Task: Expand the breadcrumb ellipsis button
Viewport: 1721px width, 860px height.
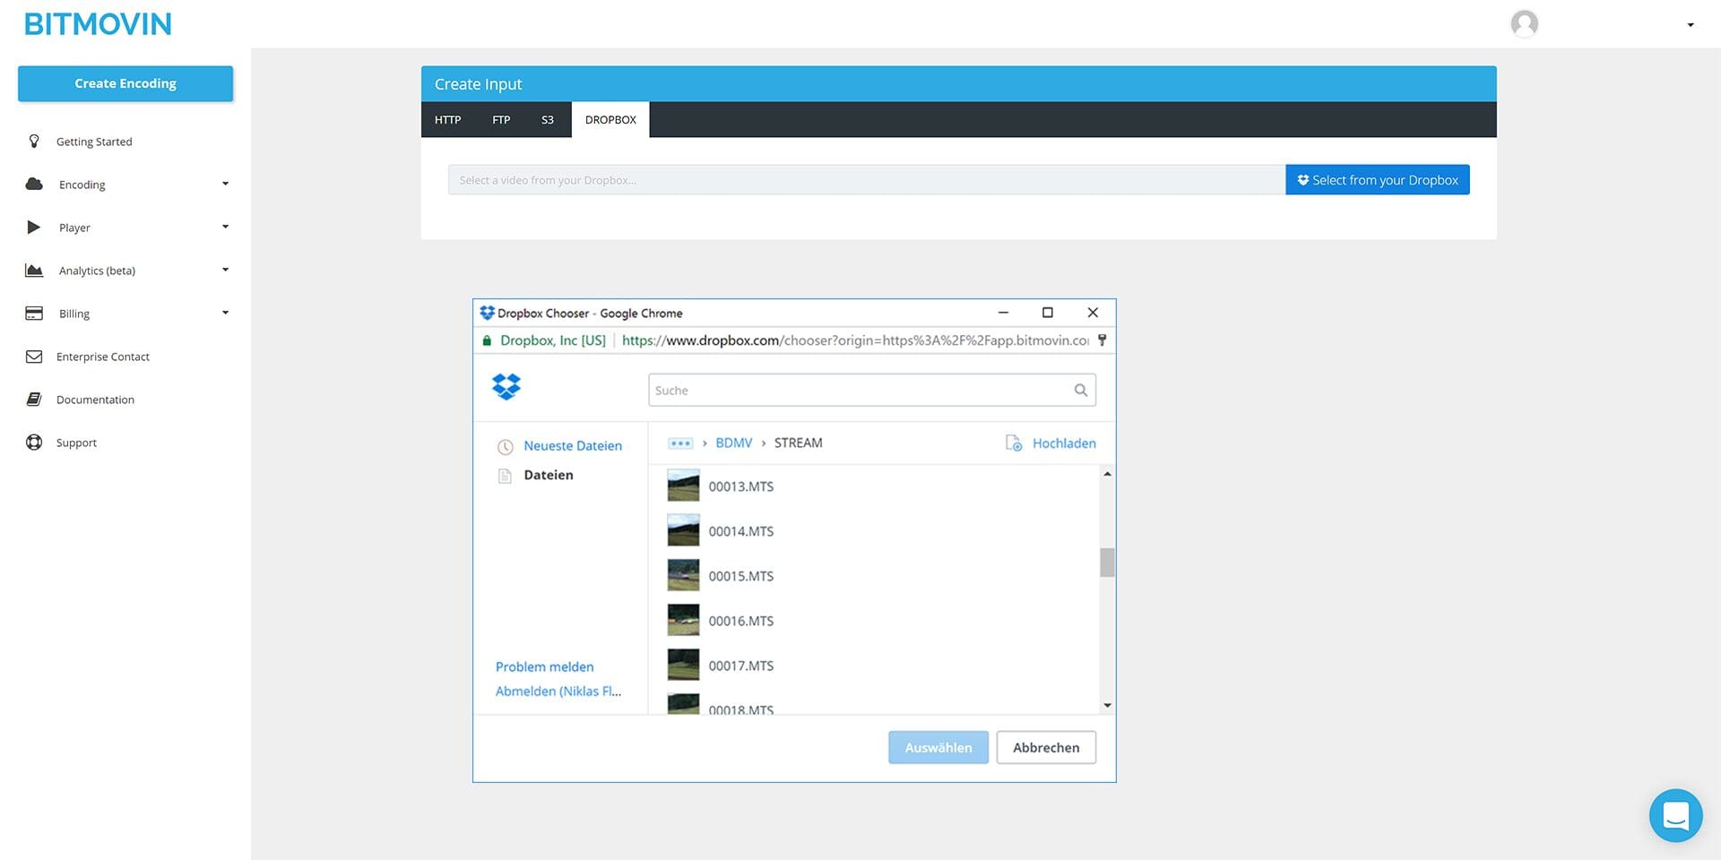Action: (x=680, y=443)
